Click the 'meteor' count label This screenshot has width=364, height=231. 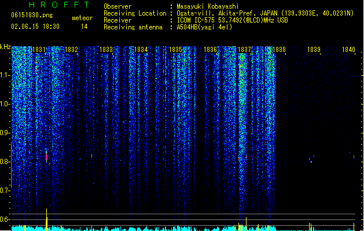(82, 18)
